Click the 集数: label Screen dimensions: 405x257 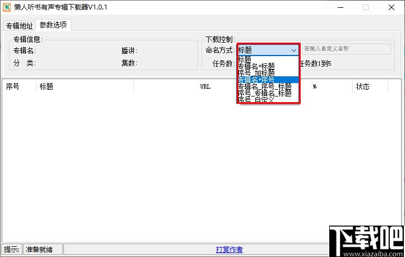[130, 63]
